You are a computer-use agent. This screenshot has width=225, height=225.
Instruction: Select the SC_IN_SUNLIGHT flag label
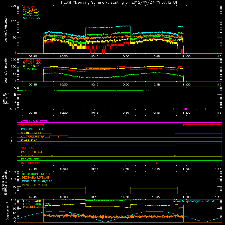tap(32, 133)
